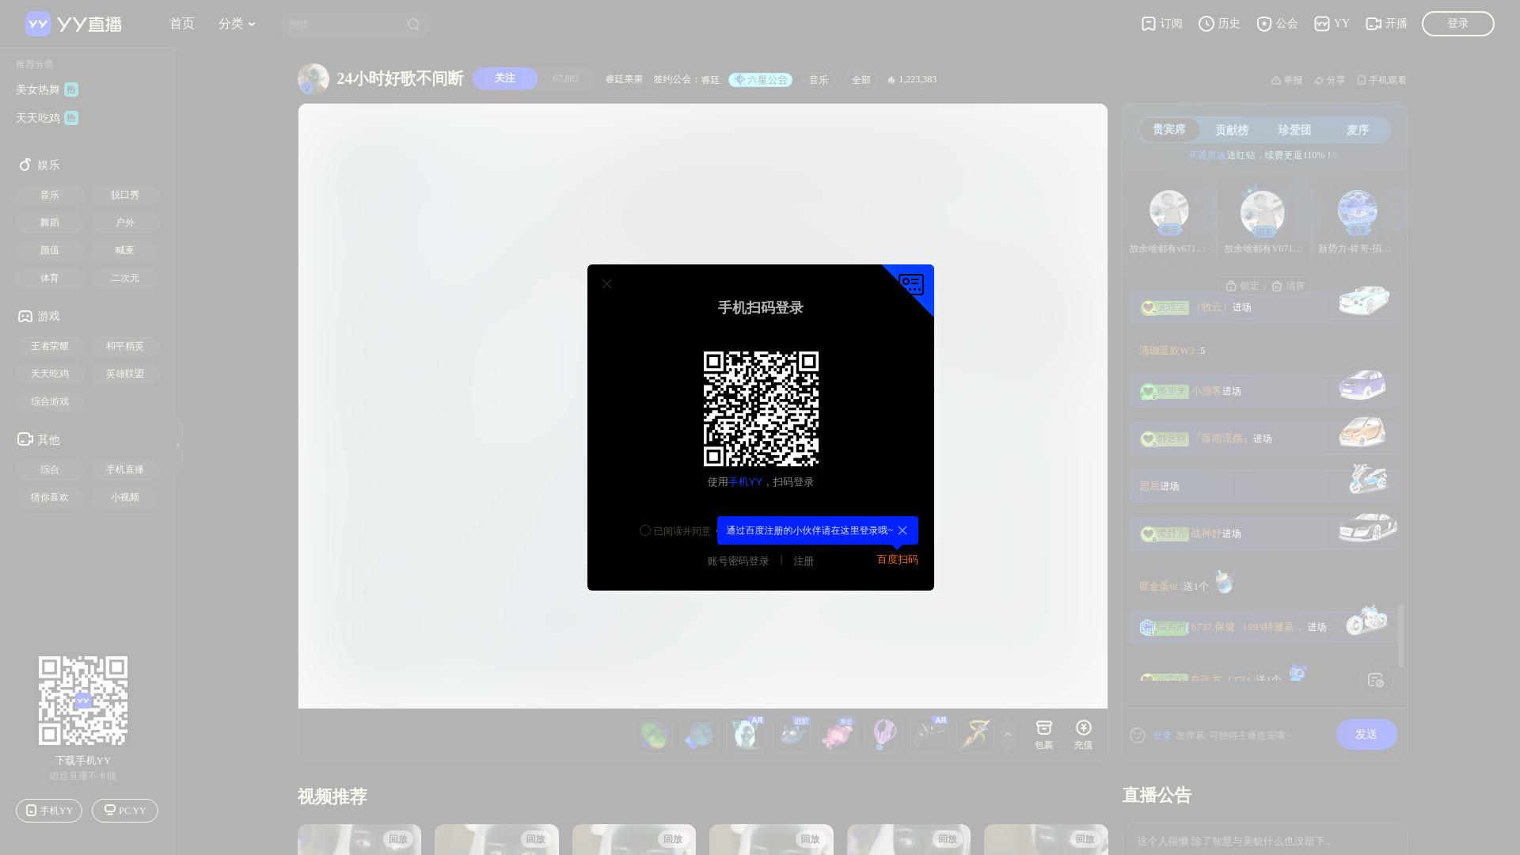1520x855 pixels.
Task: Open 公会 guild page
Action: click(x=1277, y=24)
